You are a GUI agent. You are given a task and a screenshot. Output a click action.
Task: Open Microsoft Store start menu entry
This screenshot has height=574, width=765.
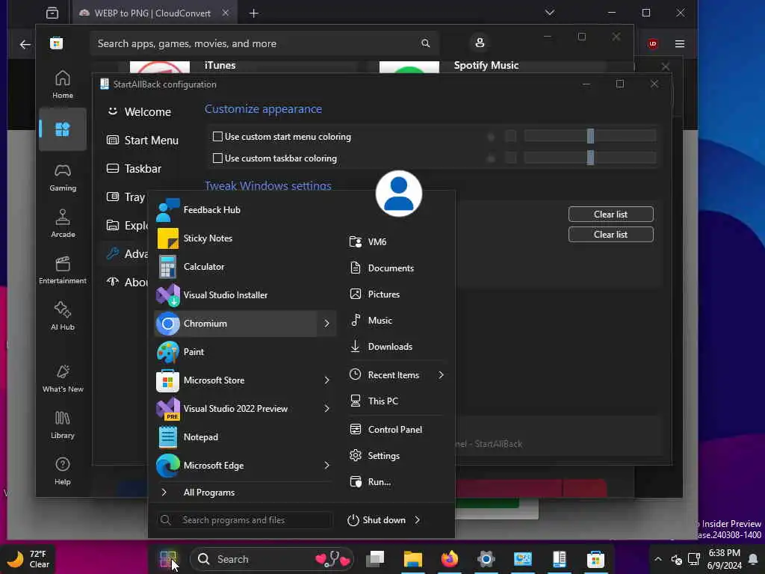point(237,380)
